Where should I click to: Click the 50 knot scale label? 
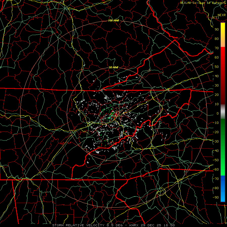[217, 67]
